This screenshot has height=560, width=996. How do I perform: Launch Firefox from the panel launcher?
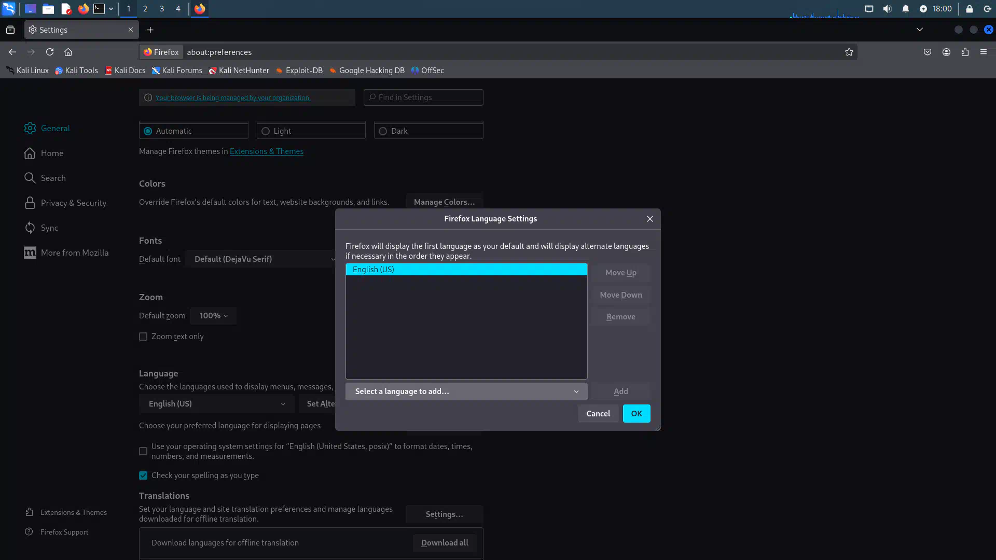pos(83,9)
